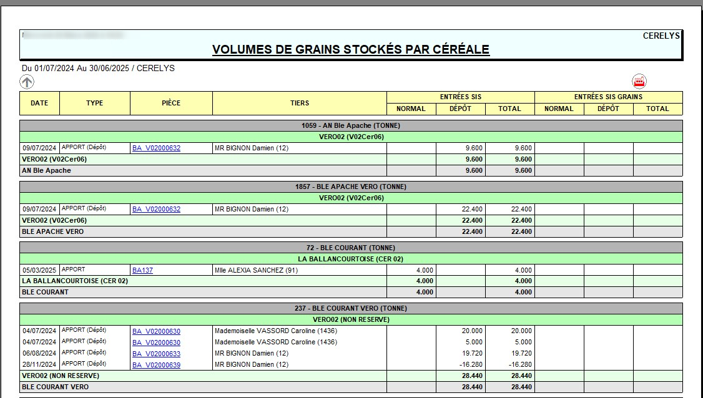This screenshot has height=398, width=703.
Task: Click the PIÈCE column header
Action: 171,103
